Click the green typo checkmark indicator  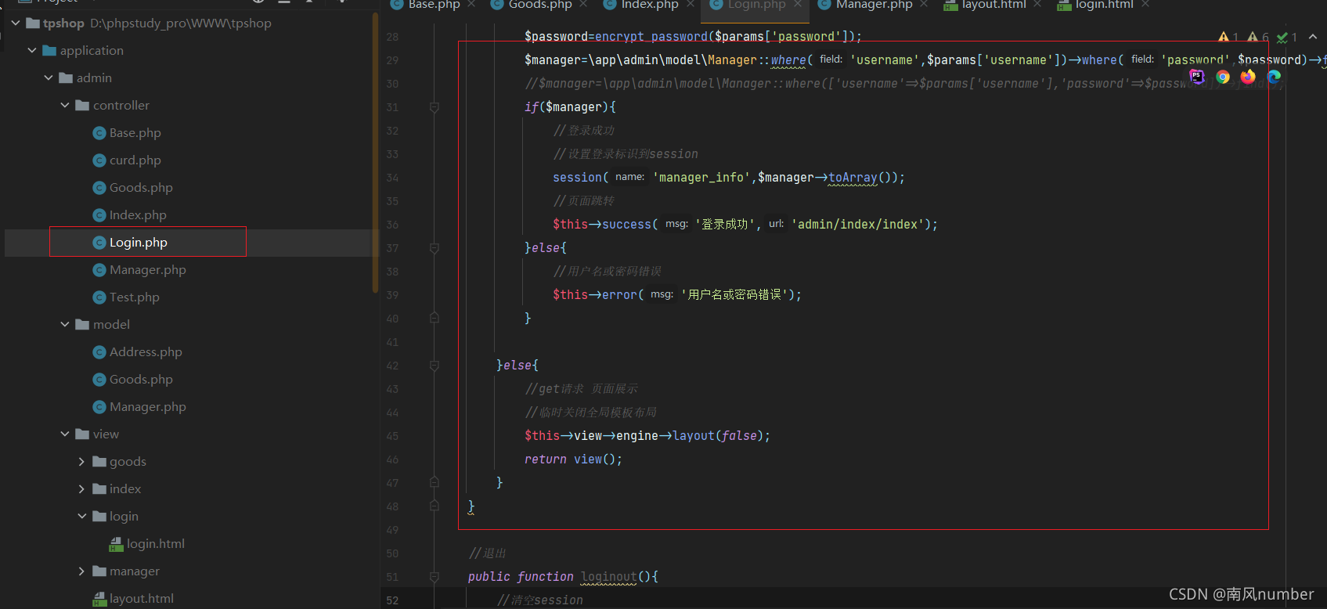click(1287, 37)
